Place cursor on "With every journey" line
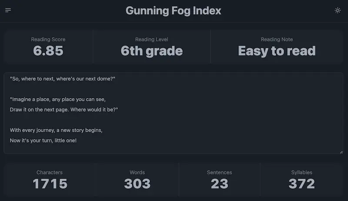 (x=56, y=130)
